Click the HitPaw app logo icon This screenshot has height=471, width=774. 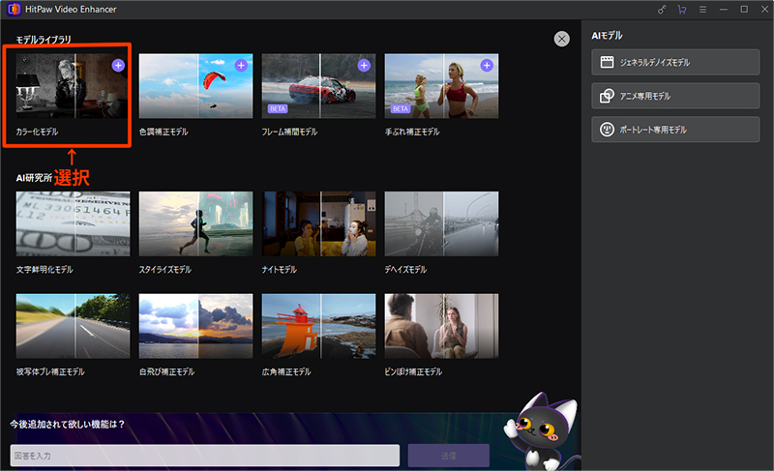pyautogui.click(x=14, y=9)
